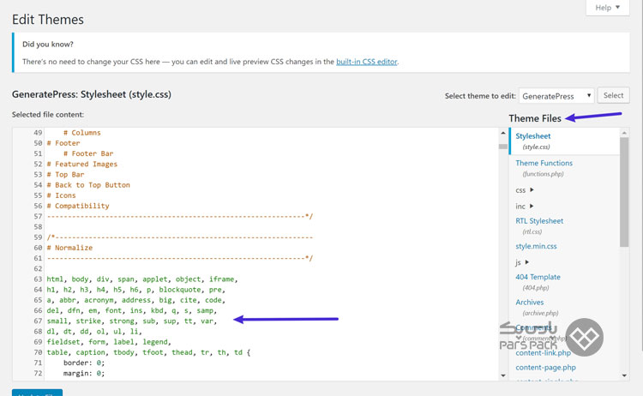Click line 60 '# Normalize' in editor
Image resolution: width=643 pixels, height=396 pixels.
pos(69,248)
